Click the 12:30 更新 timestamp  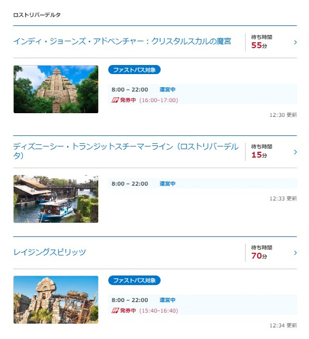point(283,115)
